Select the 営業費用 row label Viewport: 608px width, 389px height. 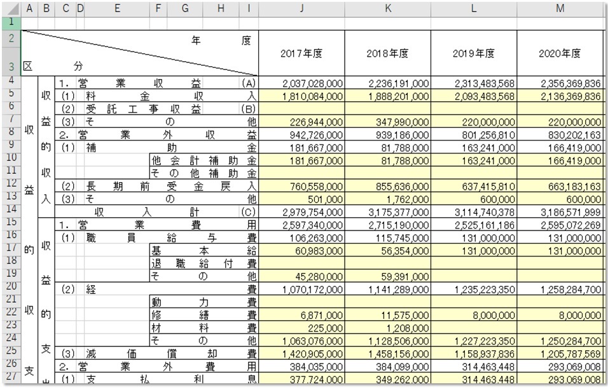[x=156, y=225]
